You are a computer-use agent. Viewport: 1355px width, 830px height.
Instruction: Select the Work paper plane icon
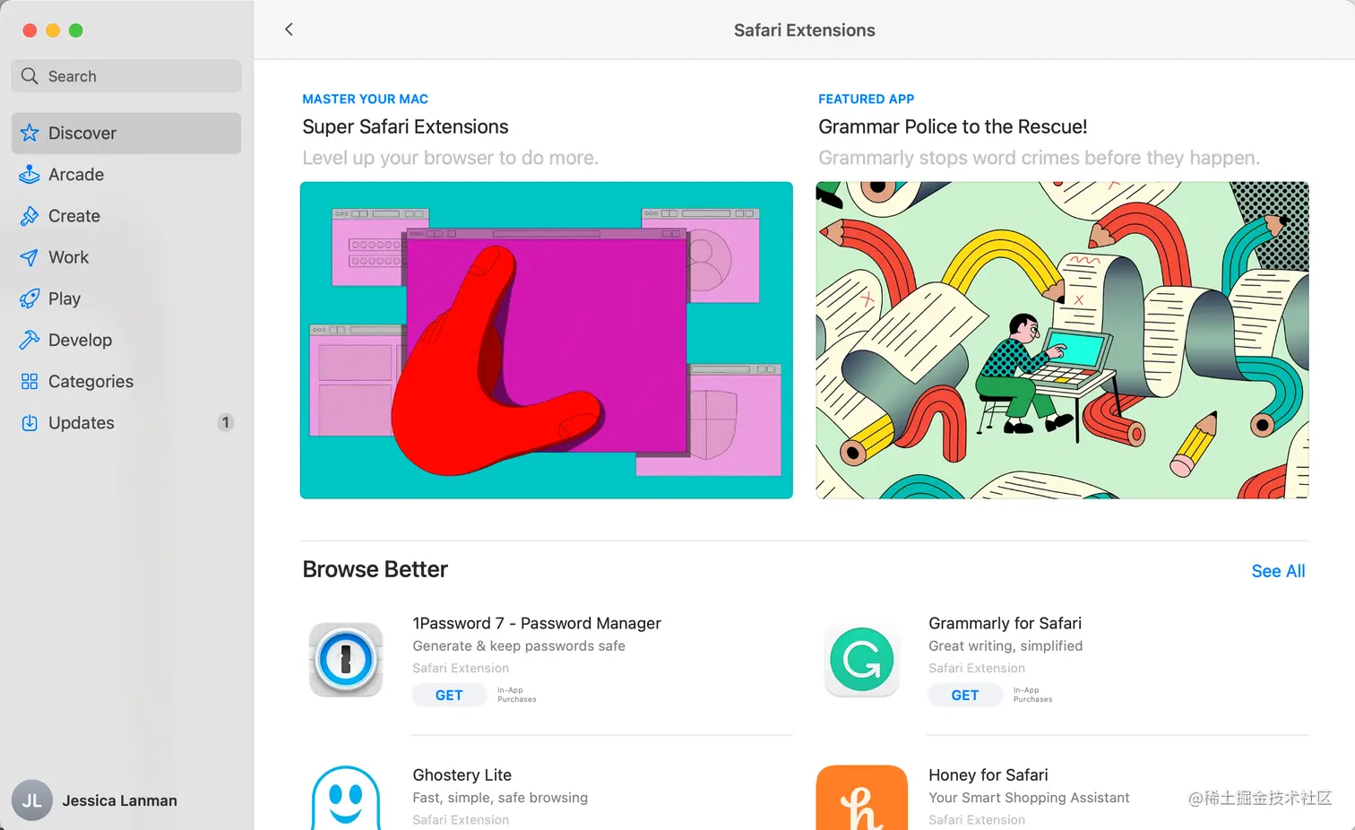pyautogui.click(x=30, y=257)
